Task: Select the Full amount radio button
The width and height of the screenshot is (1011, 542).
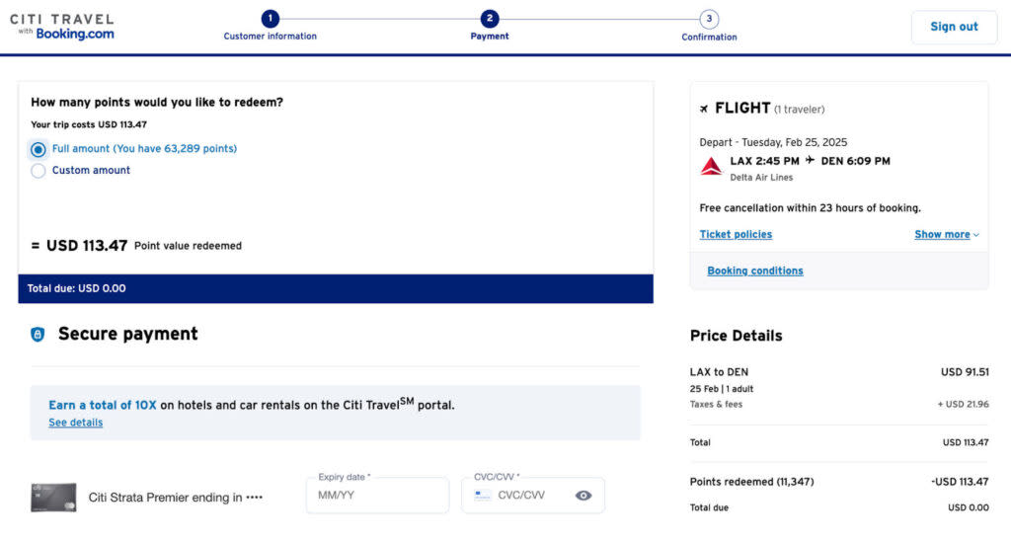Action: (x=39, y=149)
